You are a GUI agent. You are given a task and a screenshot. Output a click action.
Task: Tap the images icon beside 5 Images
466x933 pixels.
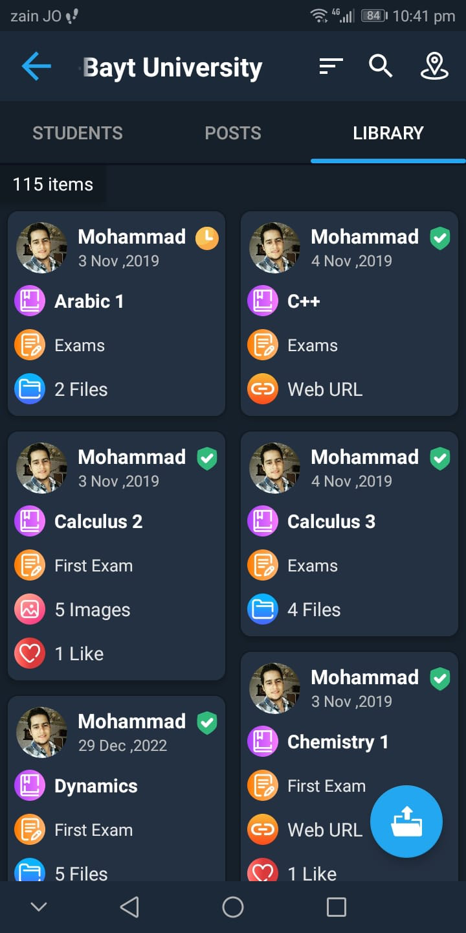30,610
